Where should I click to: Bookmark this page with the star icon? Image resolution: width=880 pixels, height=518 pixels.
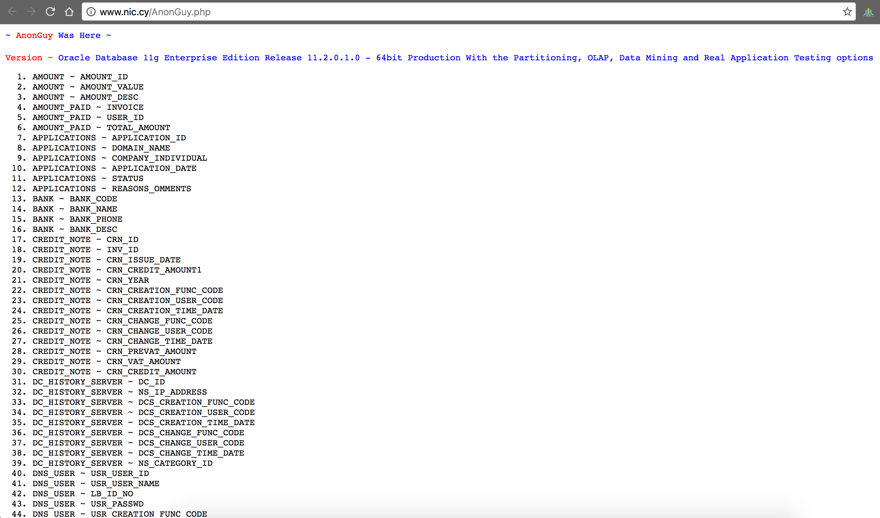point(847,12)
